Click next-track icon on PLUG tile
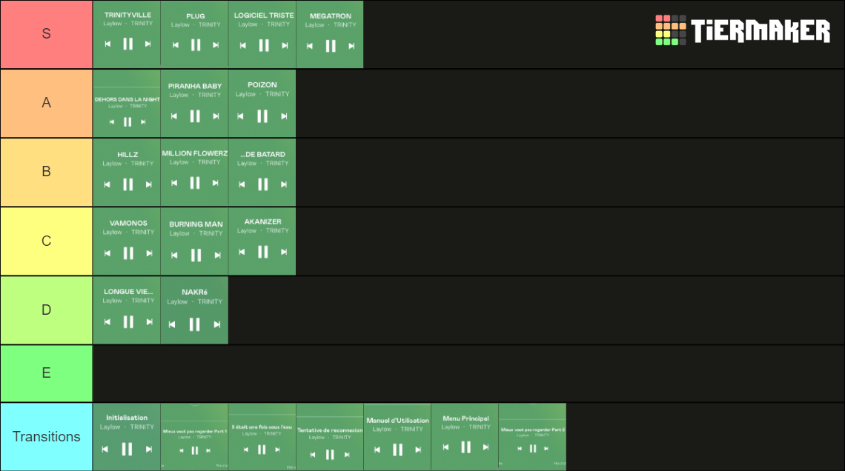This screenshot has width=845, height=471. click(x=216, y=45)
